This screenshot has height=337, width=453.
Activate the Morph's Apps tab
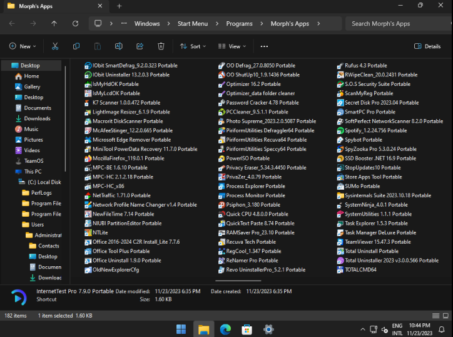[56, 6]
